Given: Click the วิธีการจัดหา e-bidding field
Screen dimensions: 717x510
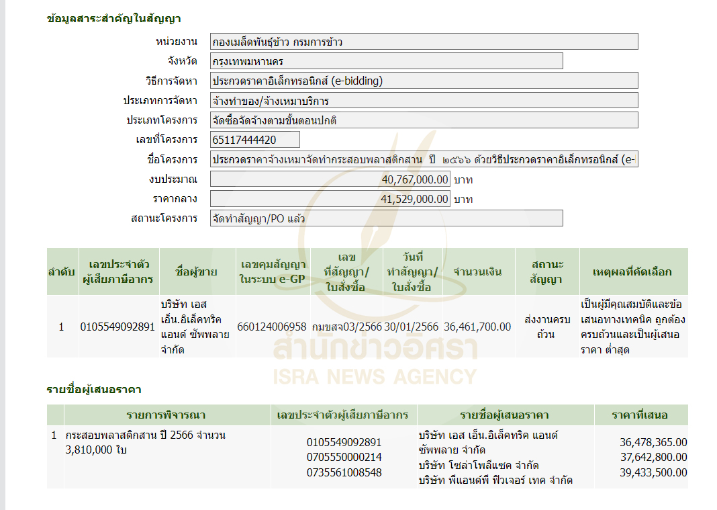Looking at the screenshot, I should (424, 81).
